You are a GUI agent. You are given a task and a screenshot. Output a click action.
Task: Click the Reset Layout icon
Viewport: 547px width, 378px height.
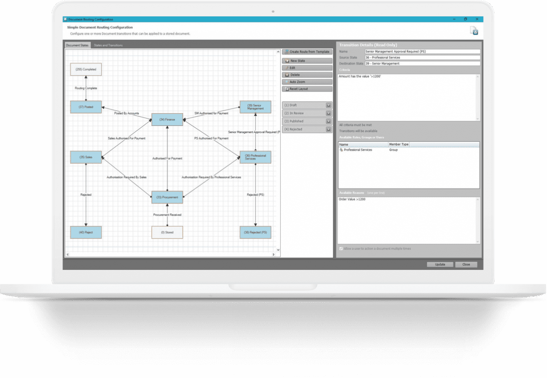pos(287,89)
